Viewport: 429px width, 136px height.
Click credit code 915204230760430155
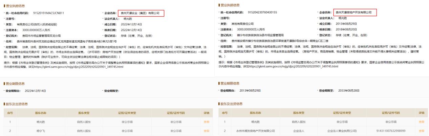pos(262,13)
